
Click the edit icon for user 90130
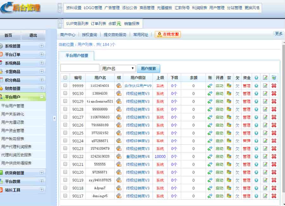[x=265, y=93]
